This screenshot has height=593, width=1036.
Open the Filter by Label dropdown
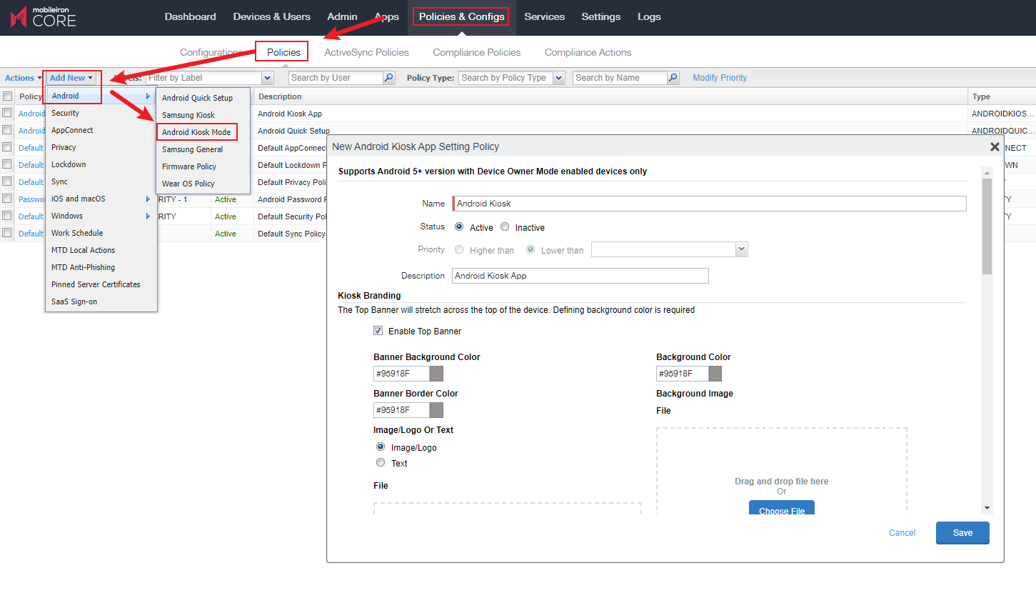pos(268,78)
